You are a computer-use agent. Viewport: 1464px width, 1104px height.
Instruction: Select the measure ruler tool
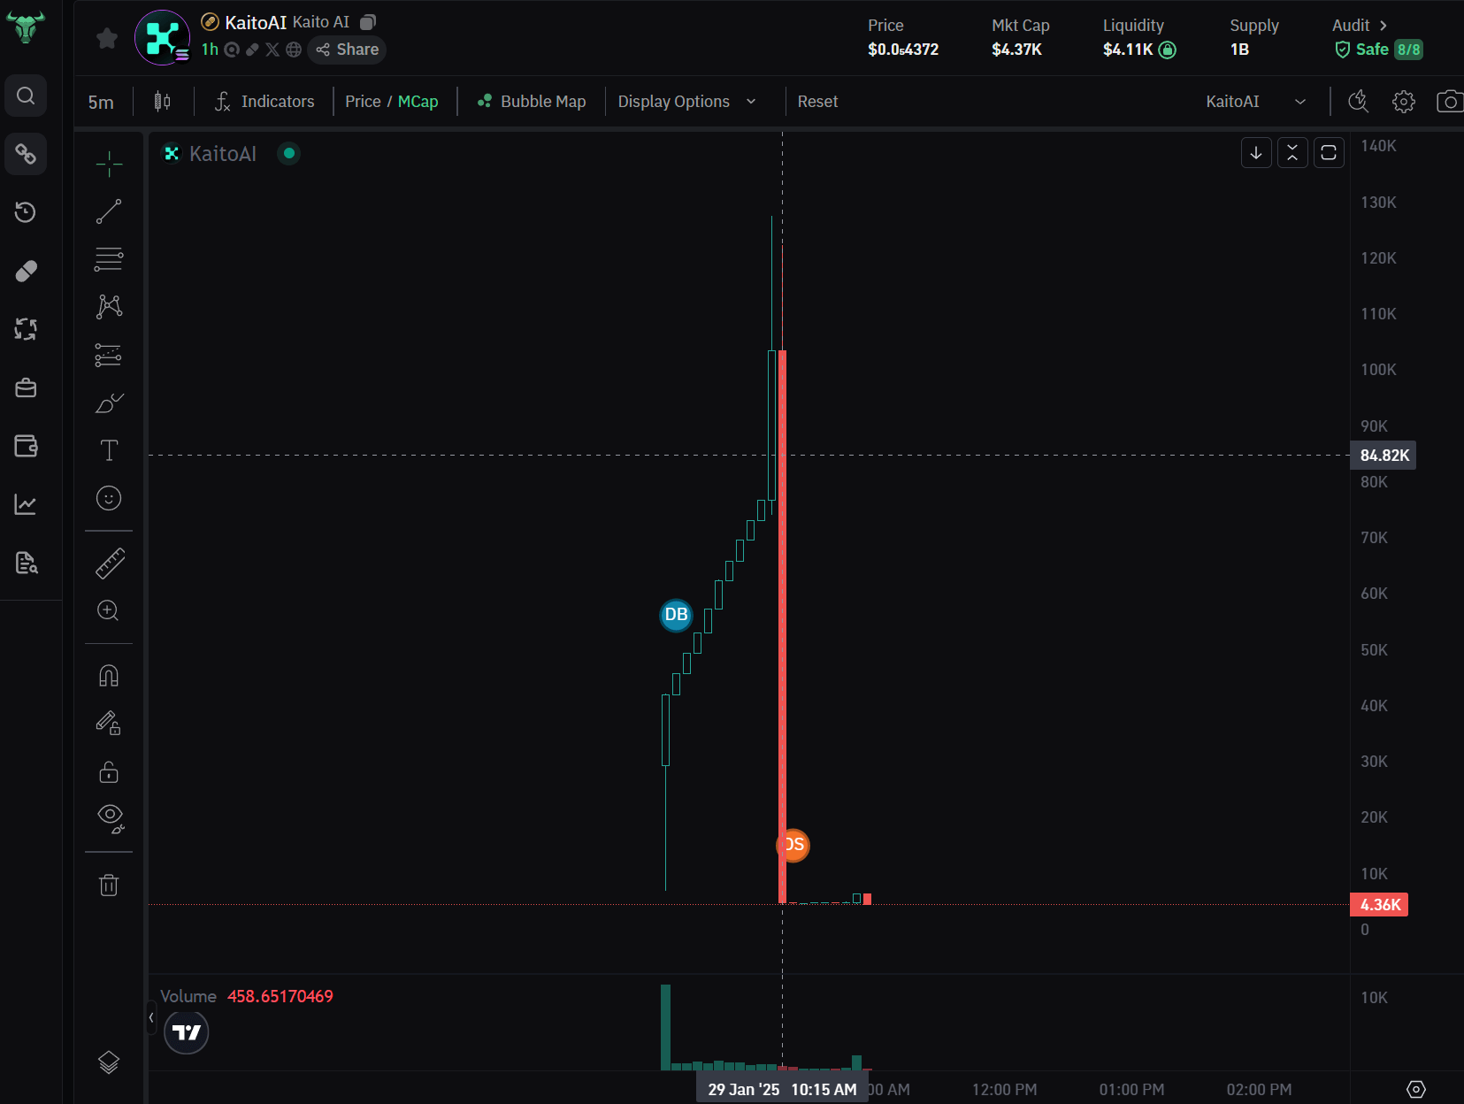(109, 563)
